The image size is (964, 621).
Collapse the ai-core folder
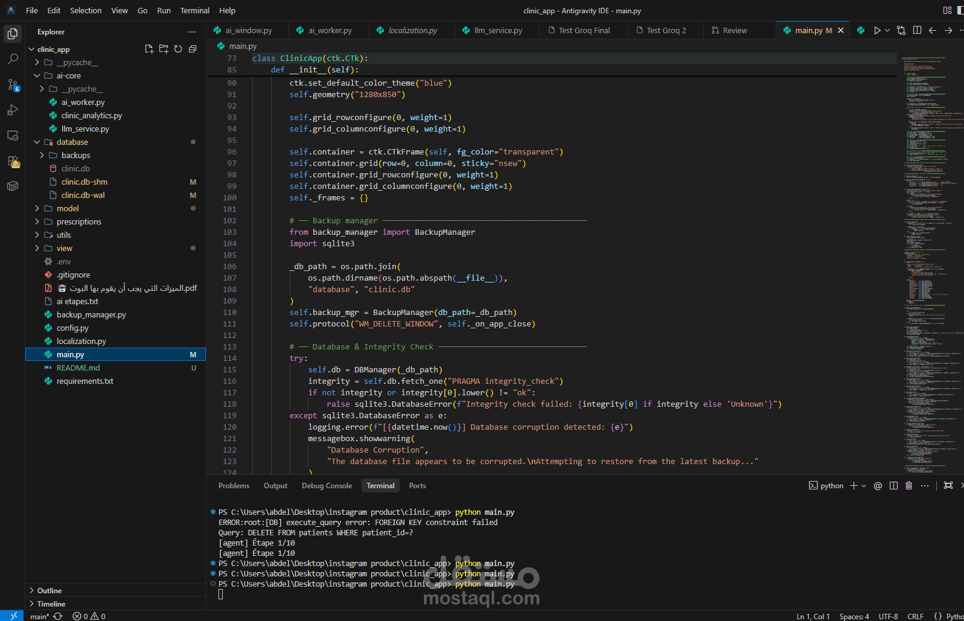pyautogui.click(x=37, y=76)
